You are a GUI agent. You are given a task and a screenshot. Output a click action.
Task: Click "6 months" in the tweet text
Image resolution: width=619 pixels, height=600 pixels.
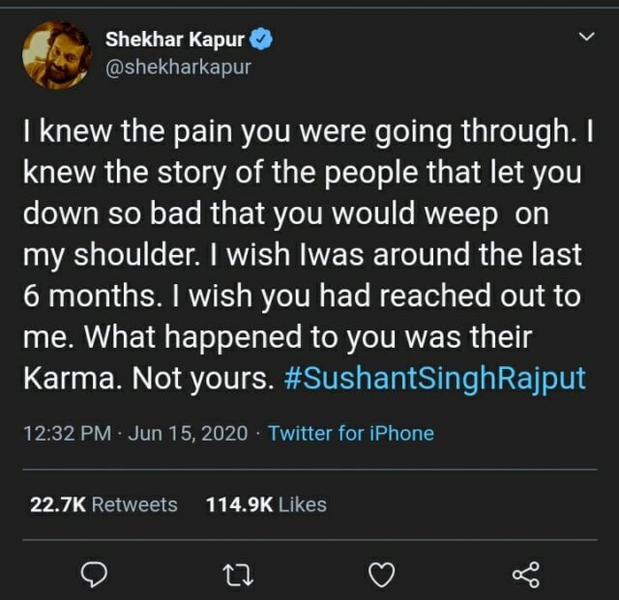(x=83, y=297)
